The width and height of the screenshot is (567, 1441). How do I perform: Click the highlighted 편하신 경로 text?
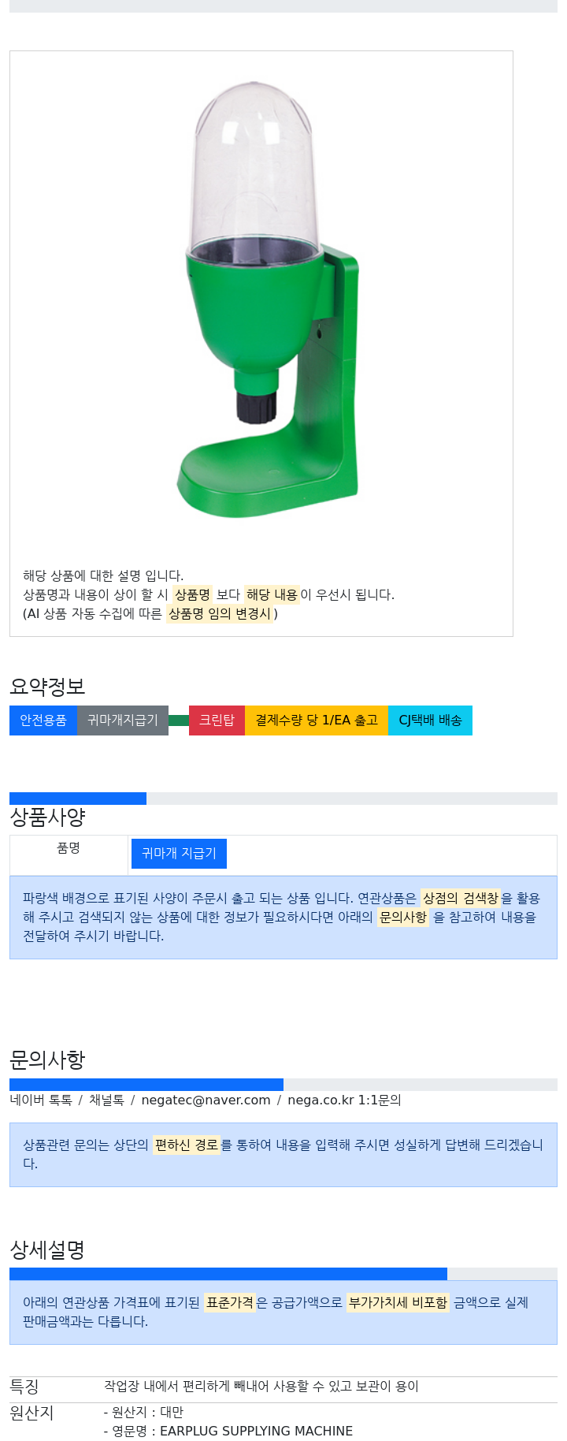pos(187,1145)
